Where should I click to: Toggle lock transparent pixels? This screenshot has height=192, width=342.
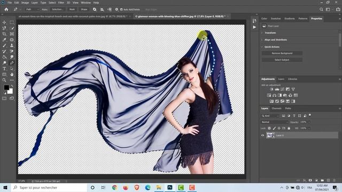tap(269, 128)
